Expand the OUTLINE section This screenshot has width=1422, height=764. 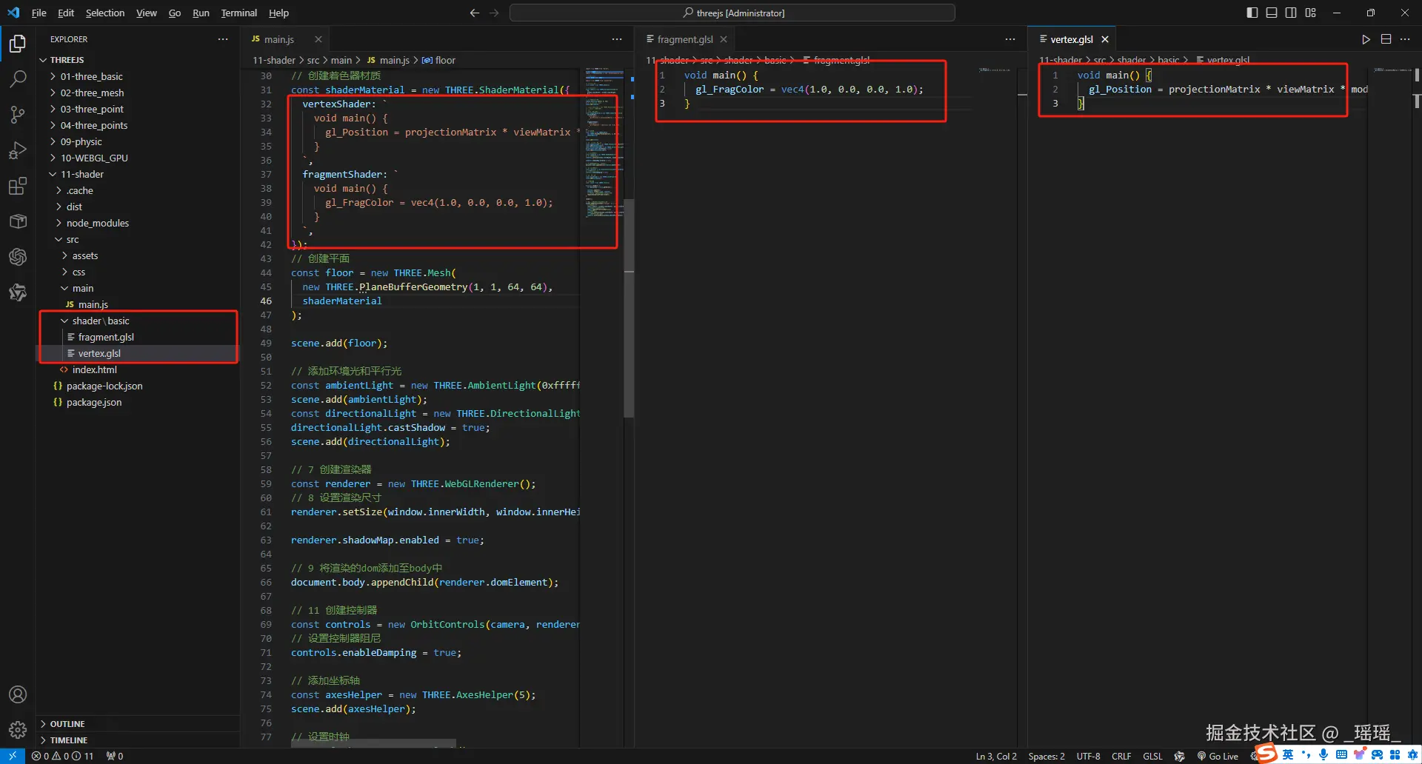67,724
